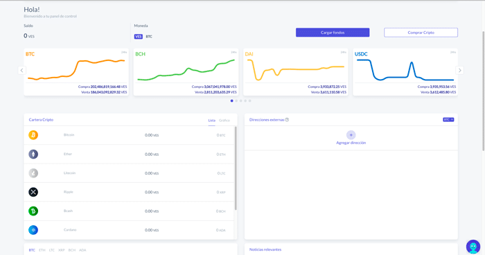Image resolution: width=485 pixels, height=255 pixels.
Task: Click the Comprar Cripto button
Action: click(421, 33)
